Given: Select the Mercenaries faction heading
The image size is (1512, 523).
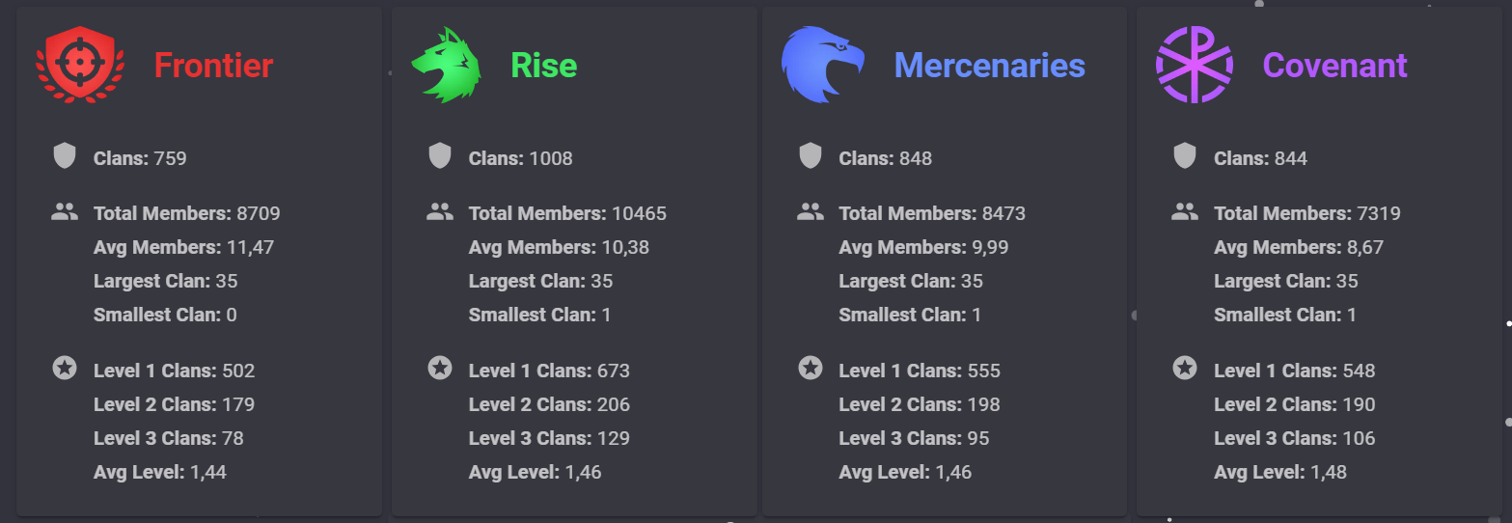Looking at the screenshot, I should pyautogui.click(x=990, y=66).
